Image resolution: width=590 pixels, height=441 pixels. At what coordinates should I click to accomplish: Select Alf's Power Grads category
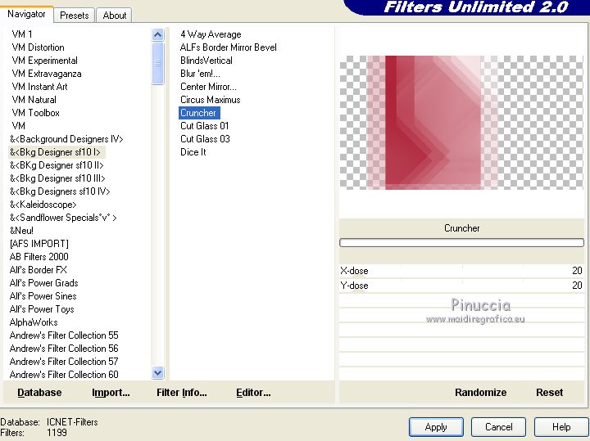click(x=43, y=283)
